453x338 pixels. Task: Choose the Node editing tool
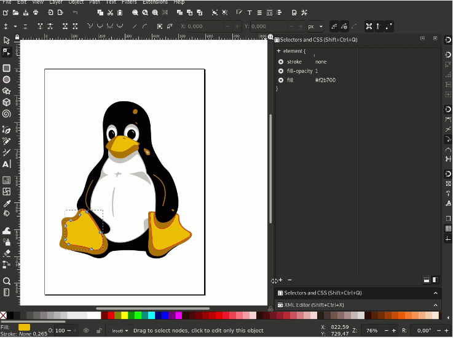[6, 52]
